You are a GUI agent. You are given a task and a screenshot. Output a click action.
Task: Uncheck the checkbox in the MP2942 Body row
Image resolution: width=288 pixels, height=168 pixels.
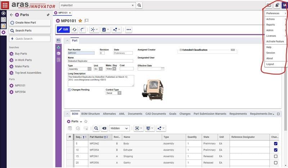pos(275,144)
